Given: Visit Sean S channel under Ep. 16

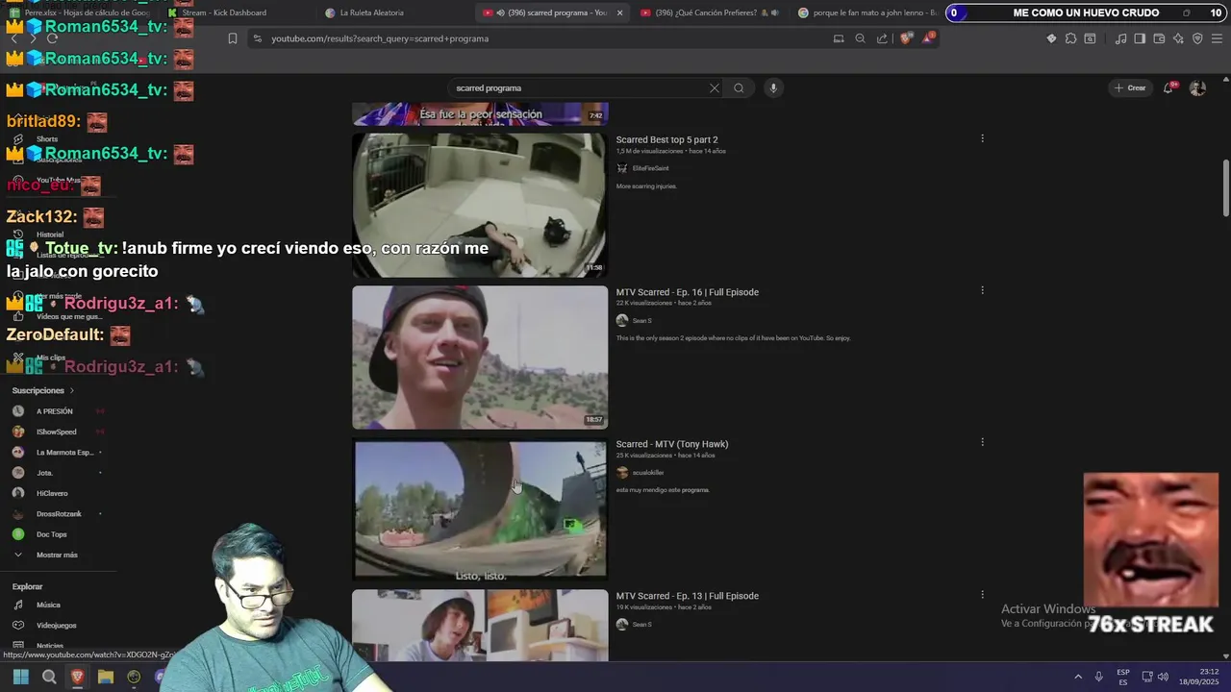Looking at the screenshot, I should pyautogui.click(x=641, y=320).
